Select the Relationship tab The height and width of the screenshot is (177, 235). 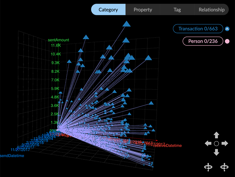[x=211, y=9]
